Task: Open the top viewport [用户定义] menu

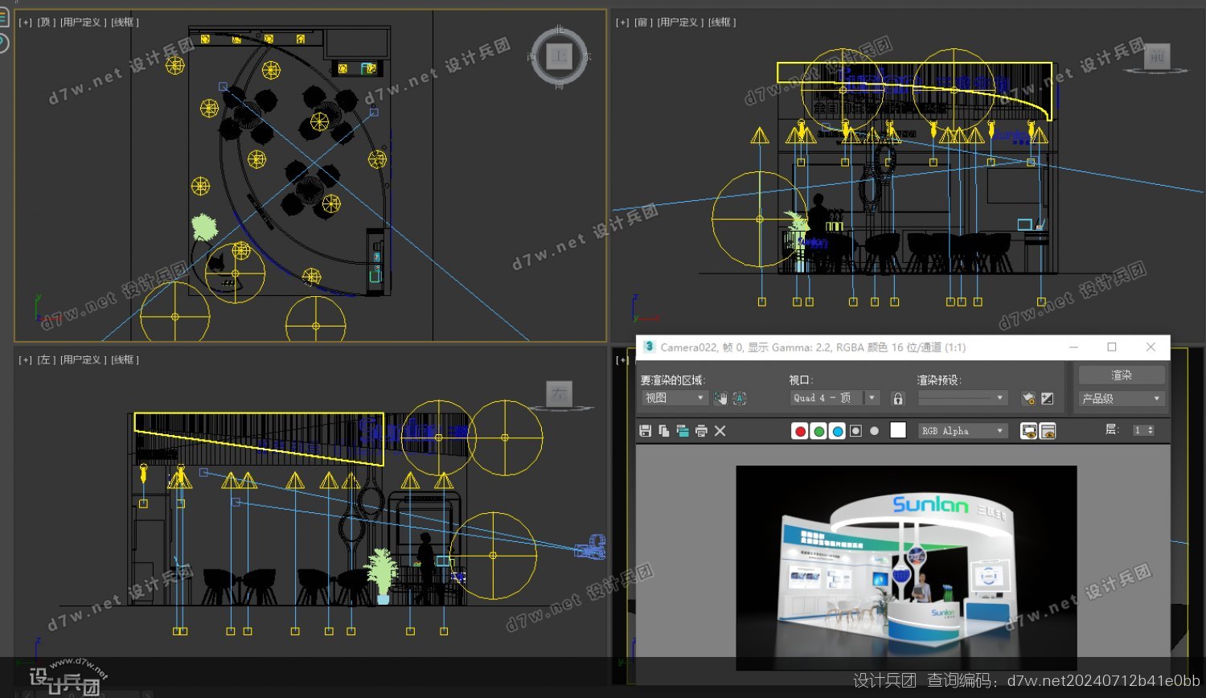Action: tap(83, 23)
